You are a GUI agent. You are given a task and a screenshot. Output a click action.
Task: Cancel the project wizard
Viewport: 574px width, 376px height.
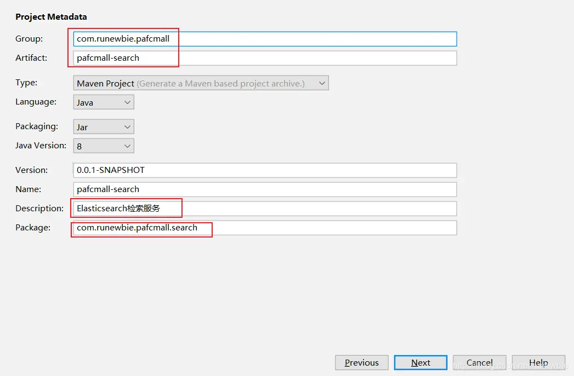(x=480, y=362)
